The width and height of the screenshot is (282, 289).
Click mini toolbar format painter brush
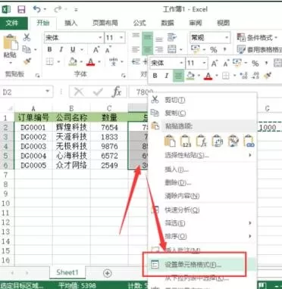268,76
